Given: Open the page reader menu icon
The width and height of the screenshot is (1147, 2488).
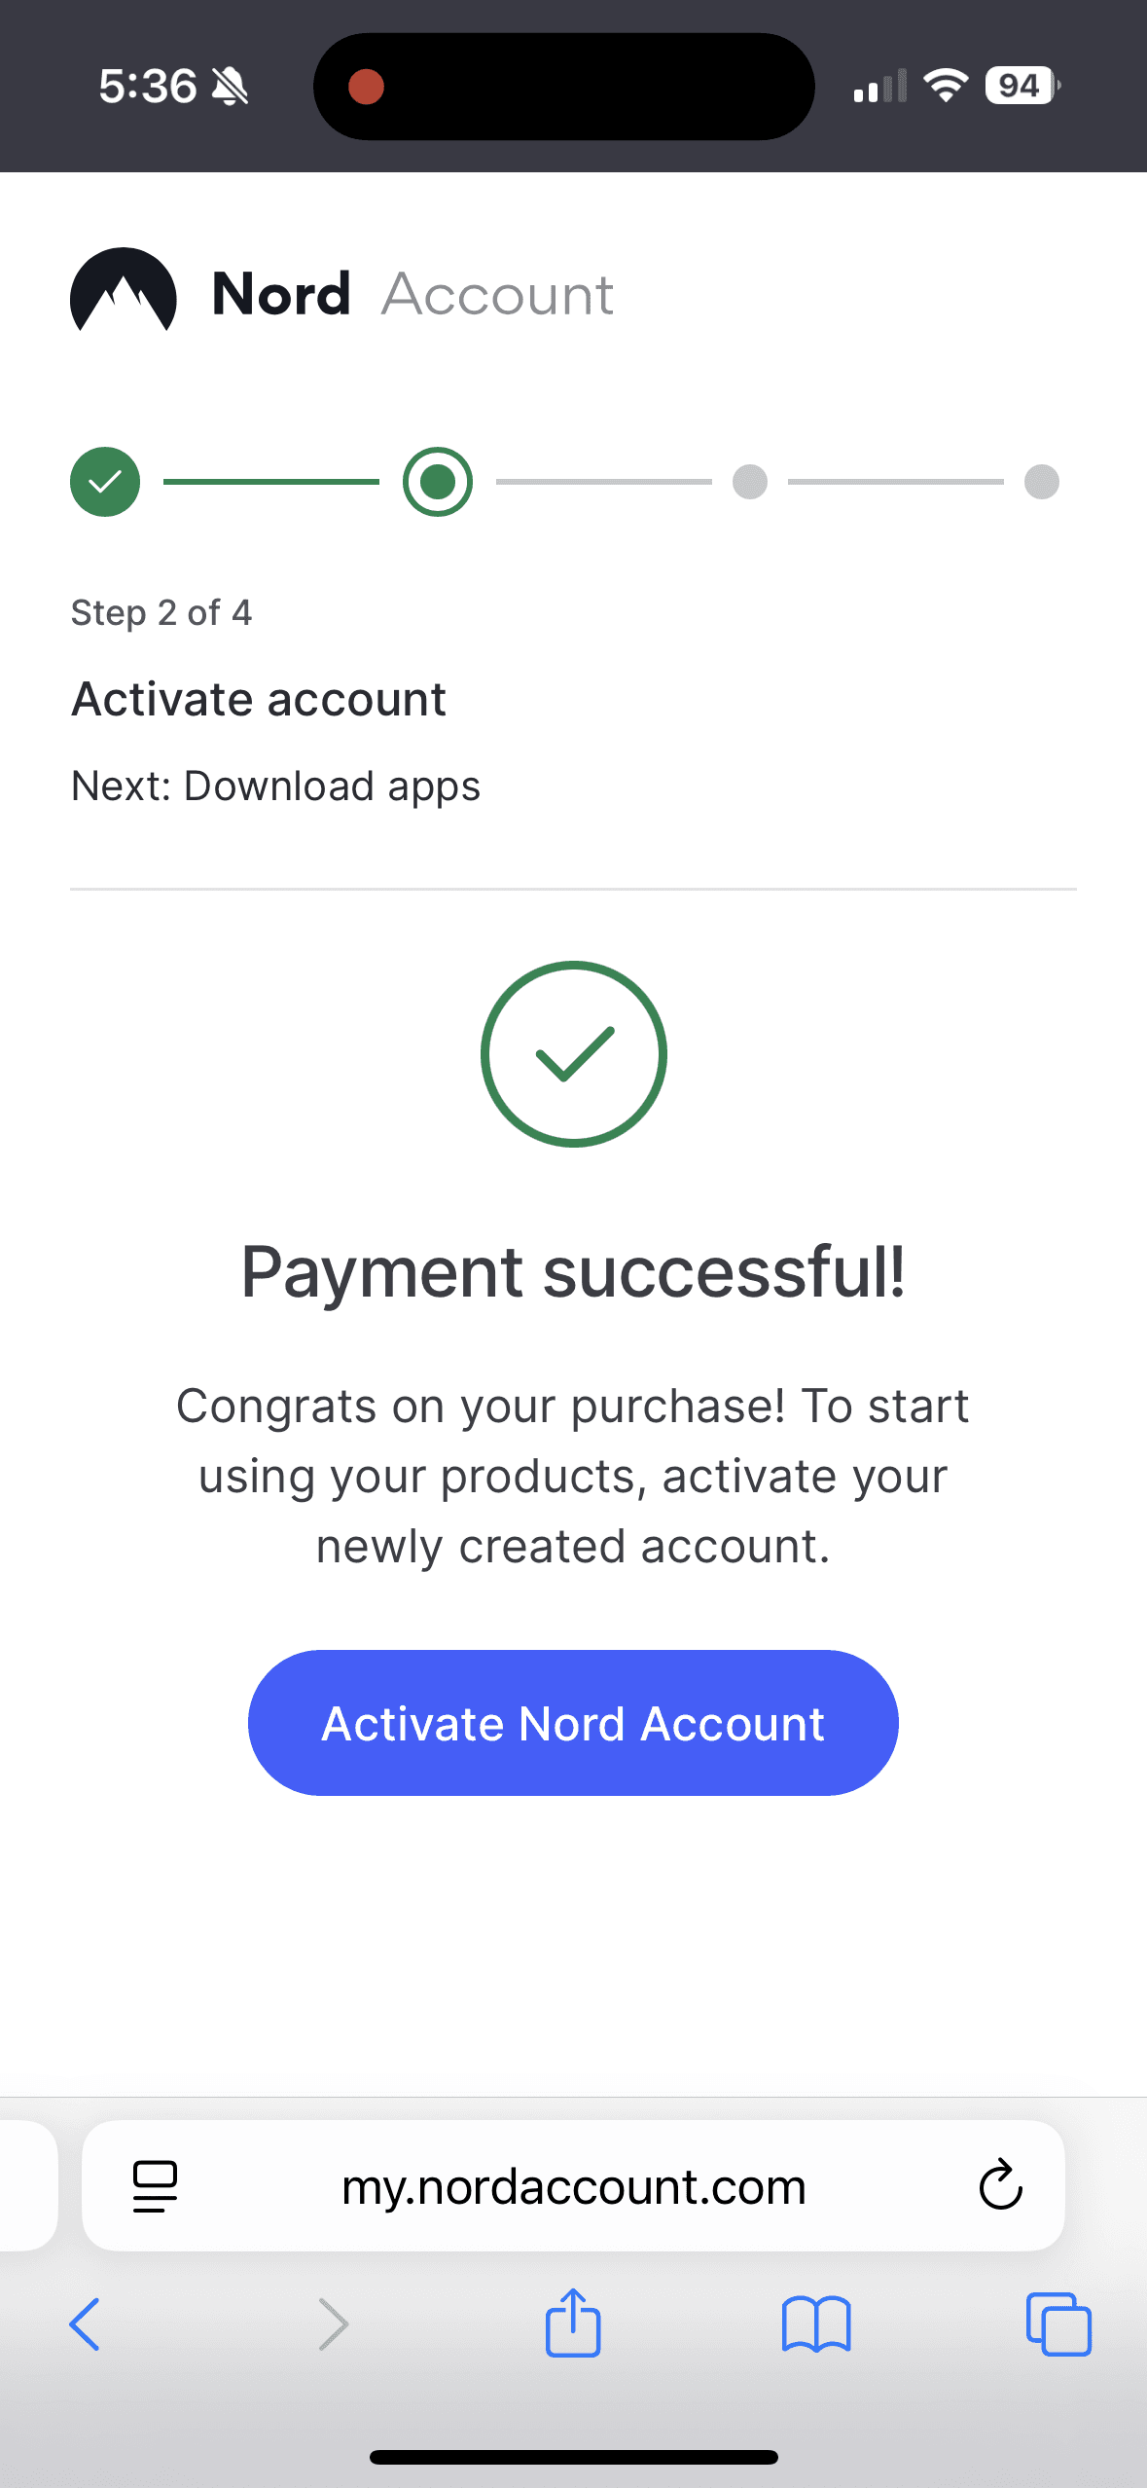Looking at the screenshot, I should tap(155, 2186).
